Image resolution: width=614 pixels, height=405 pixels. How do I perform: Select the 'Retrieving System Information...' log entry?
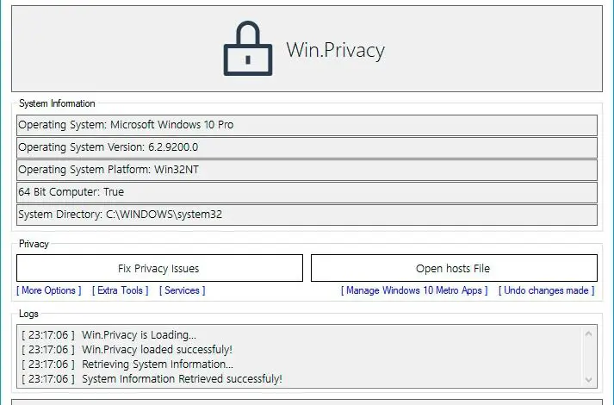(157, 364)
